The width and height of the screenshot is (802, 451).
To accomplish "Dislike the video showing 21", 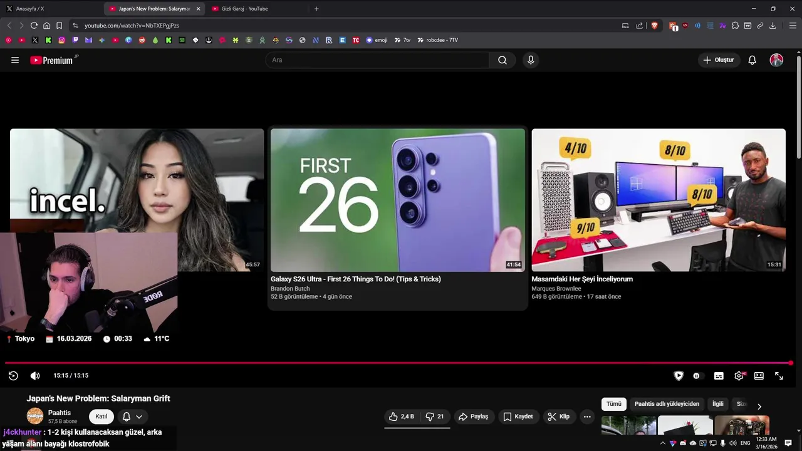I will (x=435, y=417).
